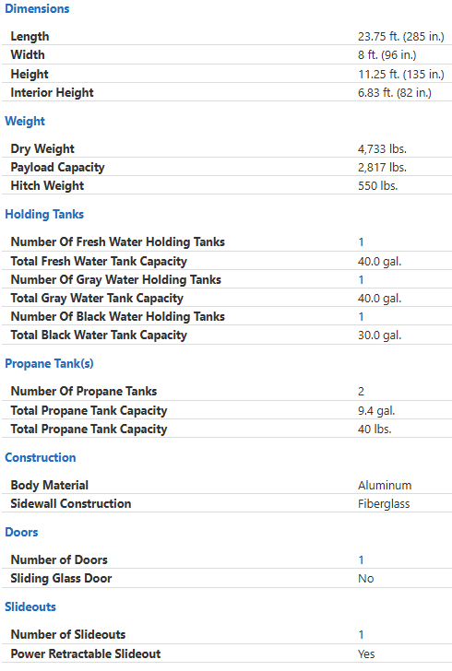Screen dimensions: 452x671
Task: Click the Slideouts section heading
Action: pos(30,606)
